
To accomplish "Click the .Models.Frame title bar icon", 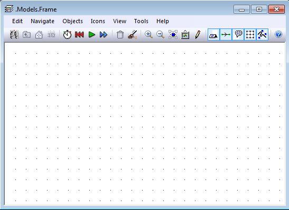I will pos(9,9).
